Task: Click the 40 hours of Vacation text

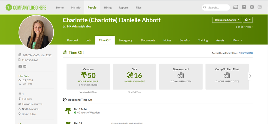Action: point(88,113)
